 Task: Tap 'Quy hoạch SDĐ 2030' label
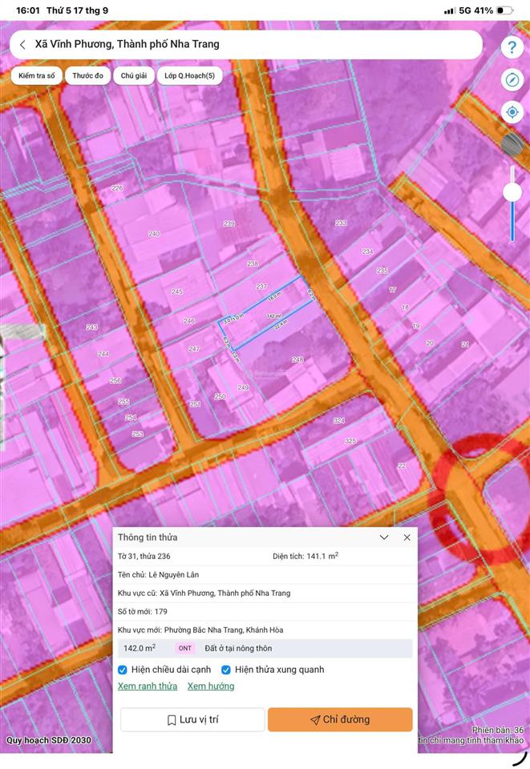(49, 740)
